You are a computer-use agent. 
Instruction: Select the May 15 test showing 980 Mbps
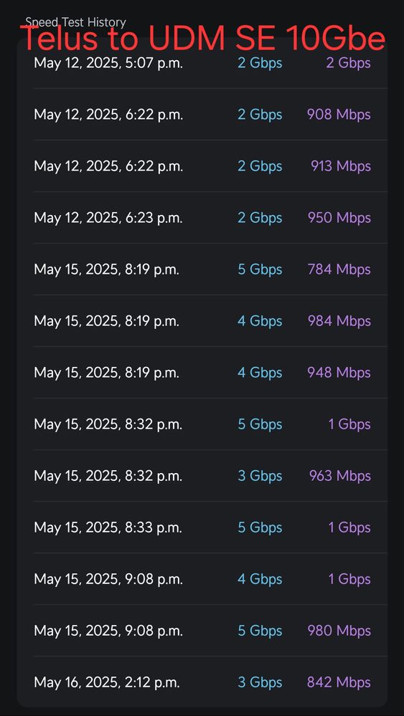click(x=202, y=630)
